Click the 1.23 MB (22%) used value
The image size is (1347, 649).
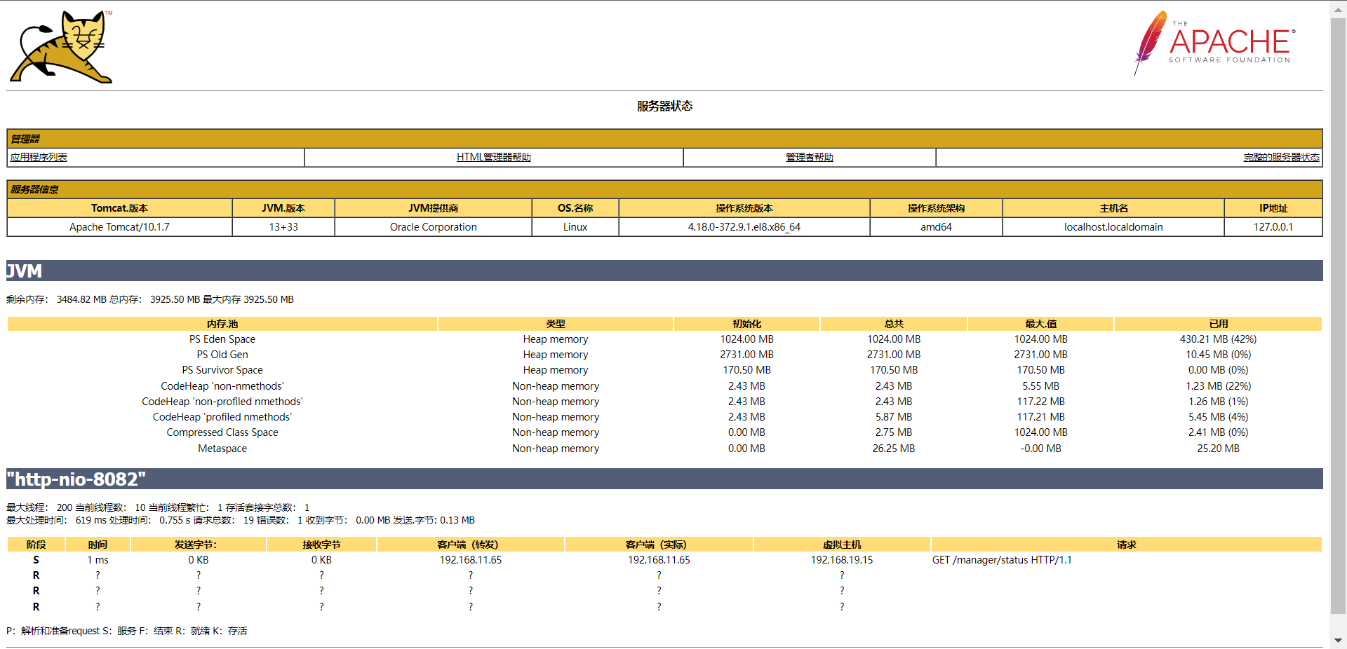click(1219, 386)
